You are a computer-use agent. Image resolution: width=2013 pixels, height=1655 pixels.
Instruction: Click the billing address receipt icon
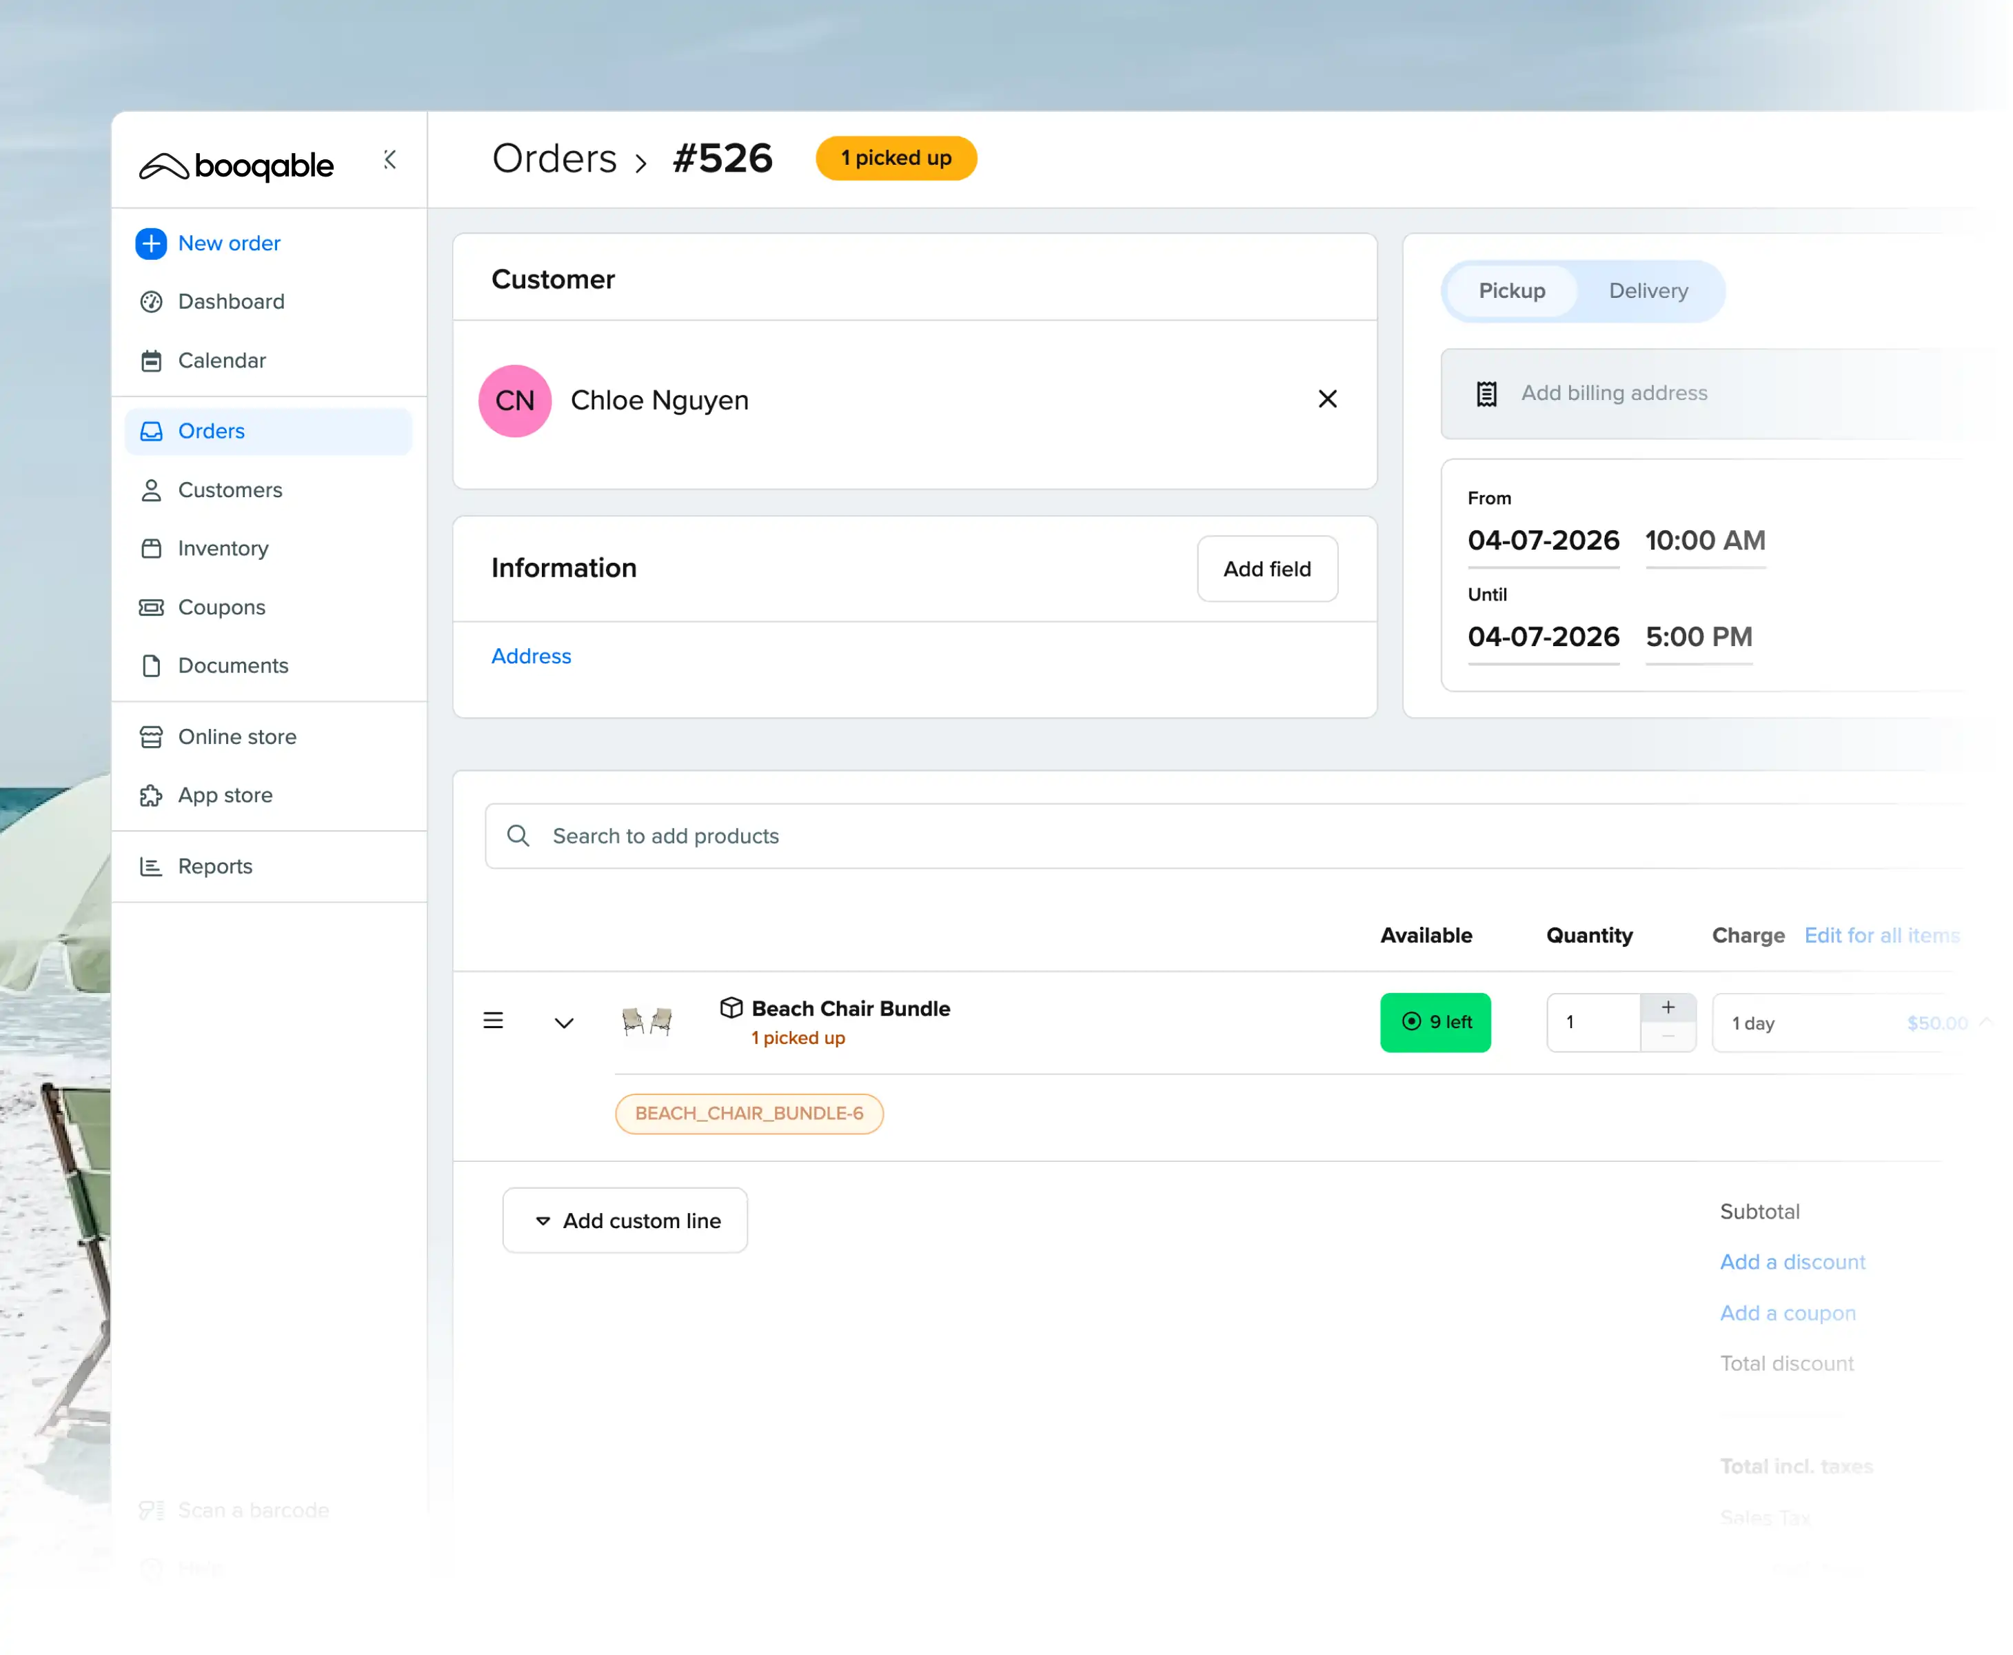(1486, 394)
